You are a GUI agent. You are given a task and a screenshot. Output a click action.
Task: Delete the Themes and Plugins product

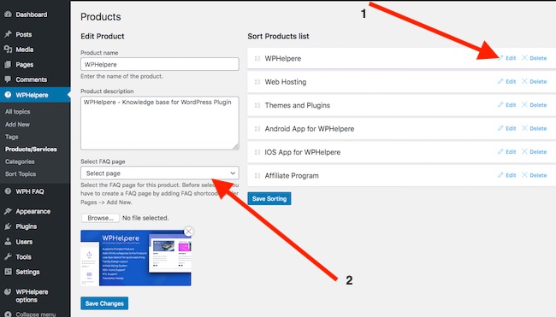[534, 105]
